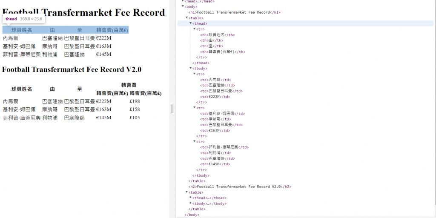Select the th 由 line in DOM tree

point(212,40)
